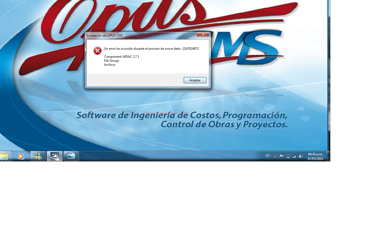Click Show Desktop strip at taskbar end

[x=328, y=156]
